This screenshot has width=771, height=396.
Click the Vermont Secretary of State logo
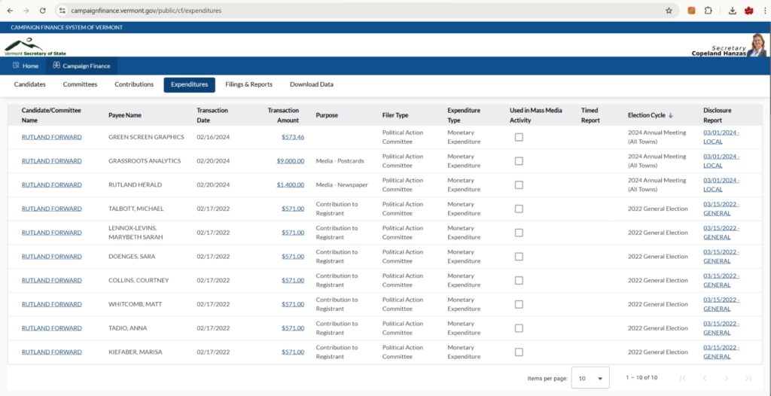tap(35, 47)
